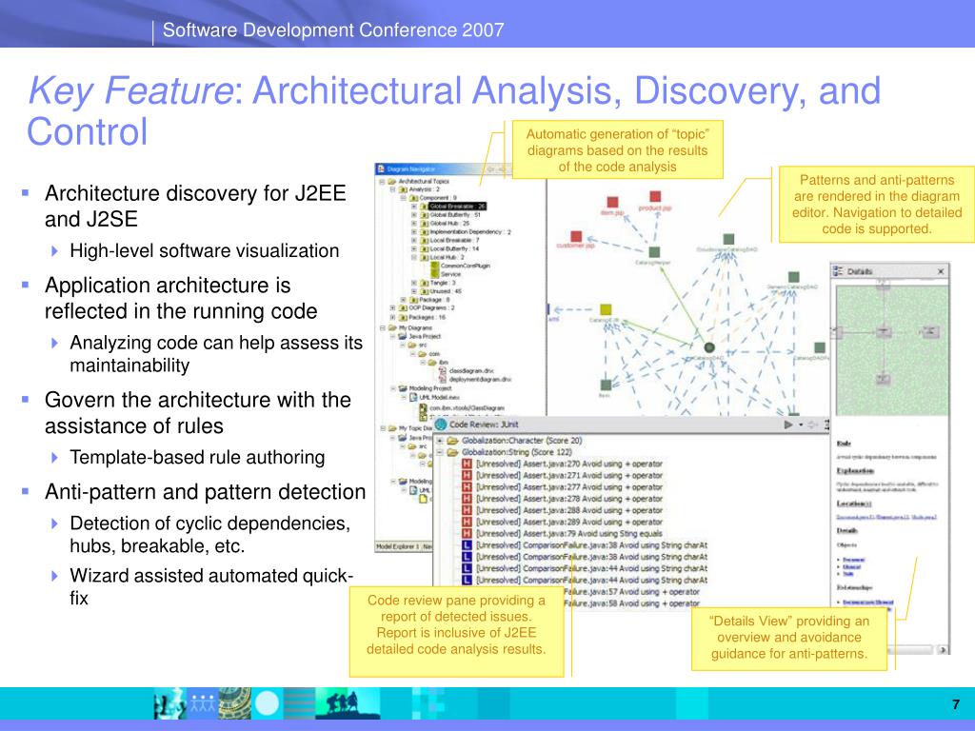The width and height of the screenshot is (975, 731).
Task: Close the Details view
Action: point(941,271)
